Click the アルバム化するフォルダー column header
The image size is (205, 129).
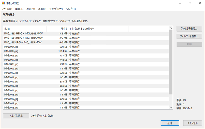coord(98,29)
